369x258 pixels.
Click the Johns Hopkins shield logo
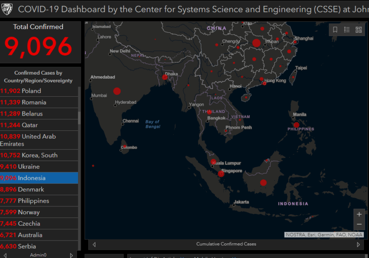click(x=7, y=9)
